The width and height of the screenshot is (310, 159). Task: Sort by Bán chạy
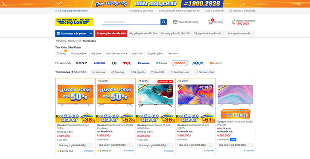[x=118, y=72]
